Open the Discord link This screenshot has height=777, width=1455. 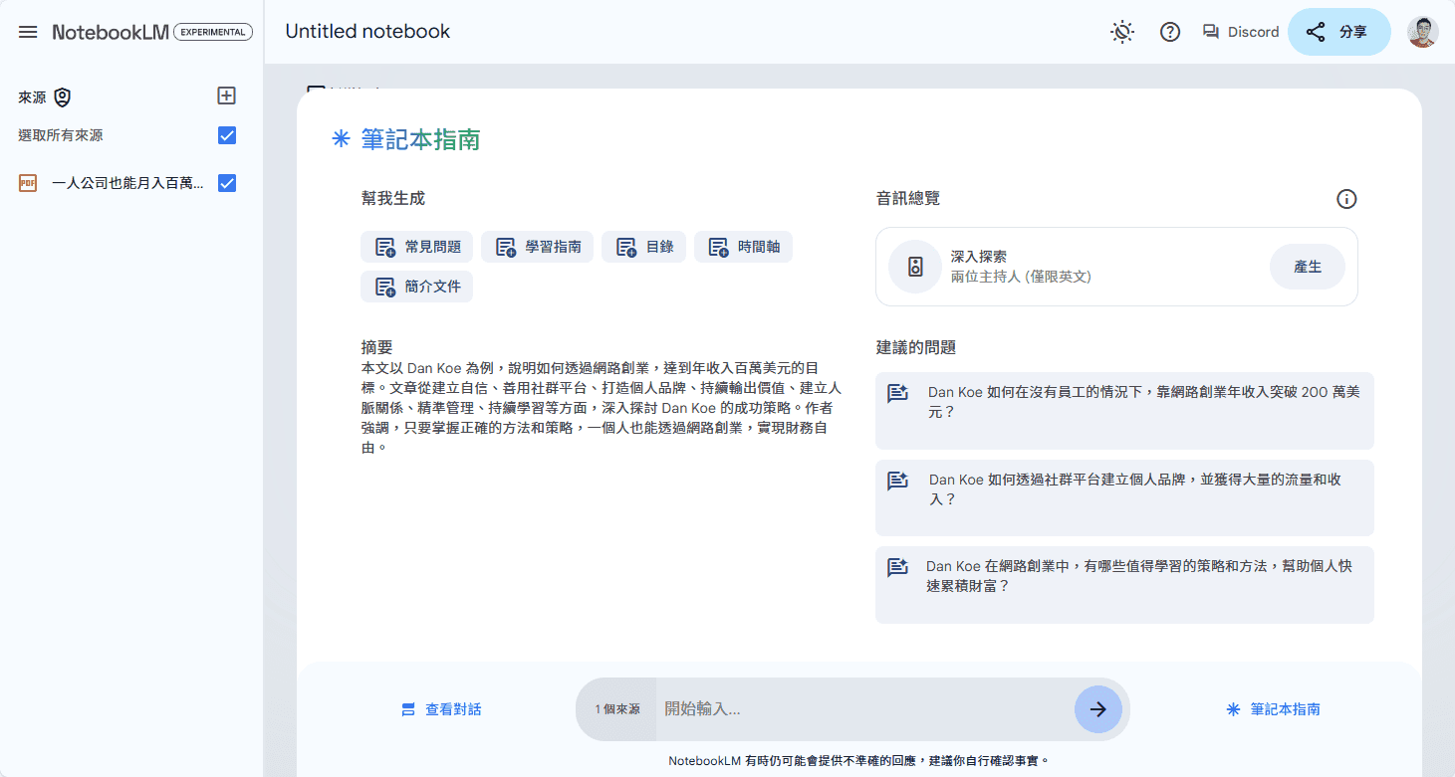1241,32
